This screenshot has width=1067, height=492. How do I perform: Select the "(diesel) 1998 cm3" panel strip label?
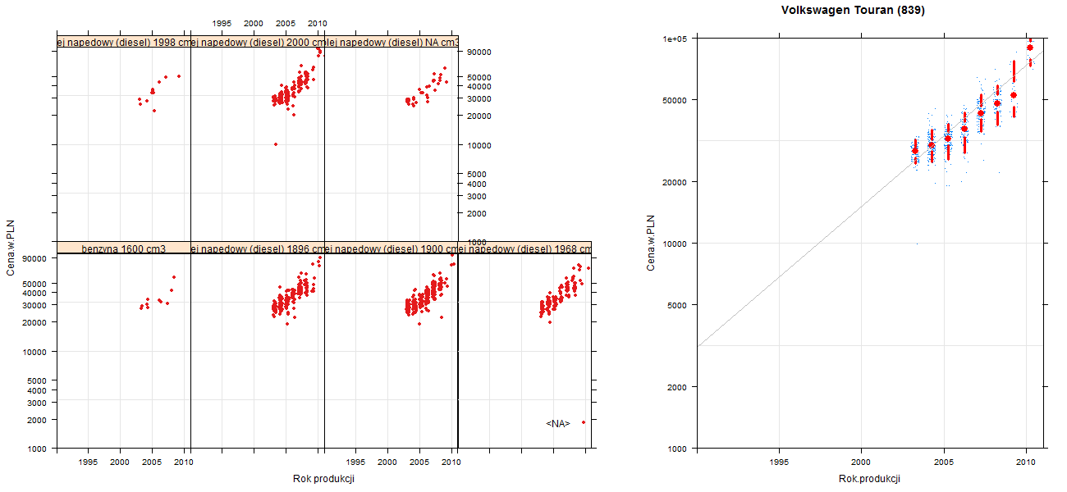124,43
